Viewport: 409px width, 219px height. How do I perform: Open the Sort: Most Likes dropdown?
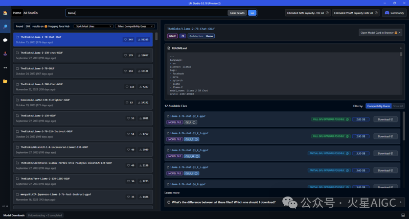94,27
